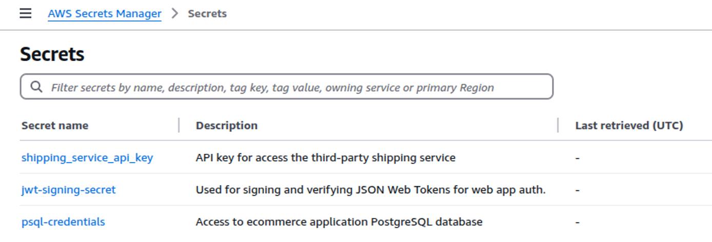Open the shipping_service_api_key secret
Viewport: 712px width, 242px height.
(87, 158)
